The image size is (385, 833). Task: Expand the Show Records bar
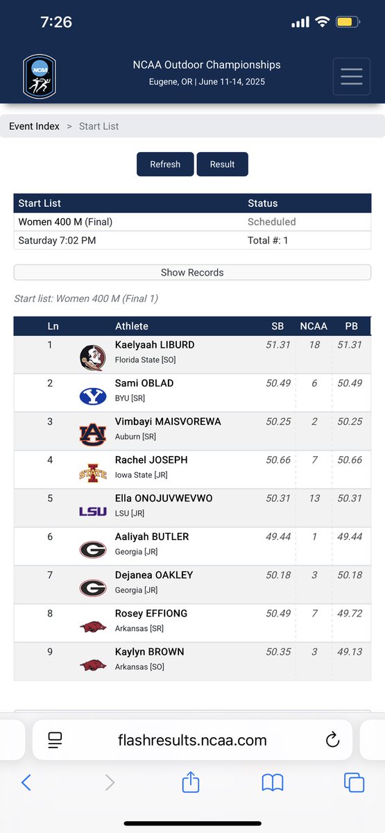point(192,272)
